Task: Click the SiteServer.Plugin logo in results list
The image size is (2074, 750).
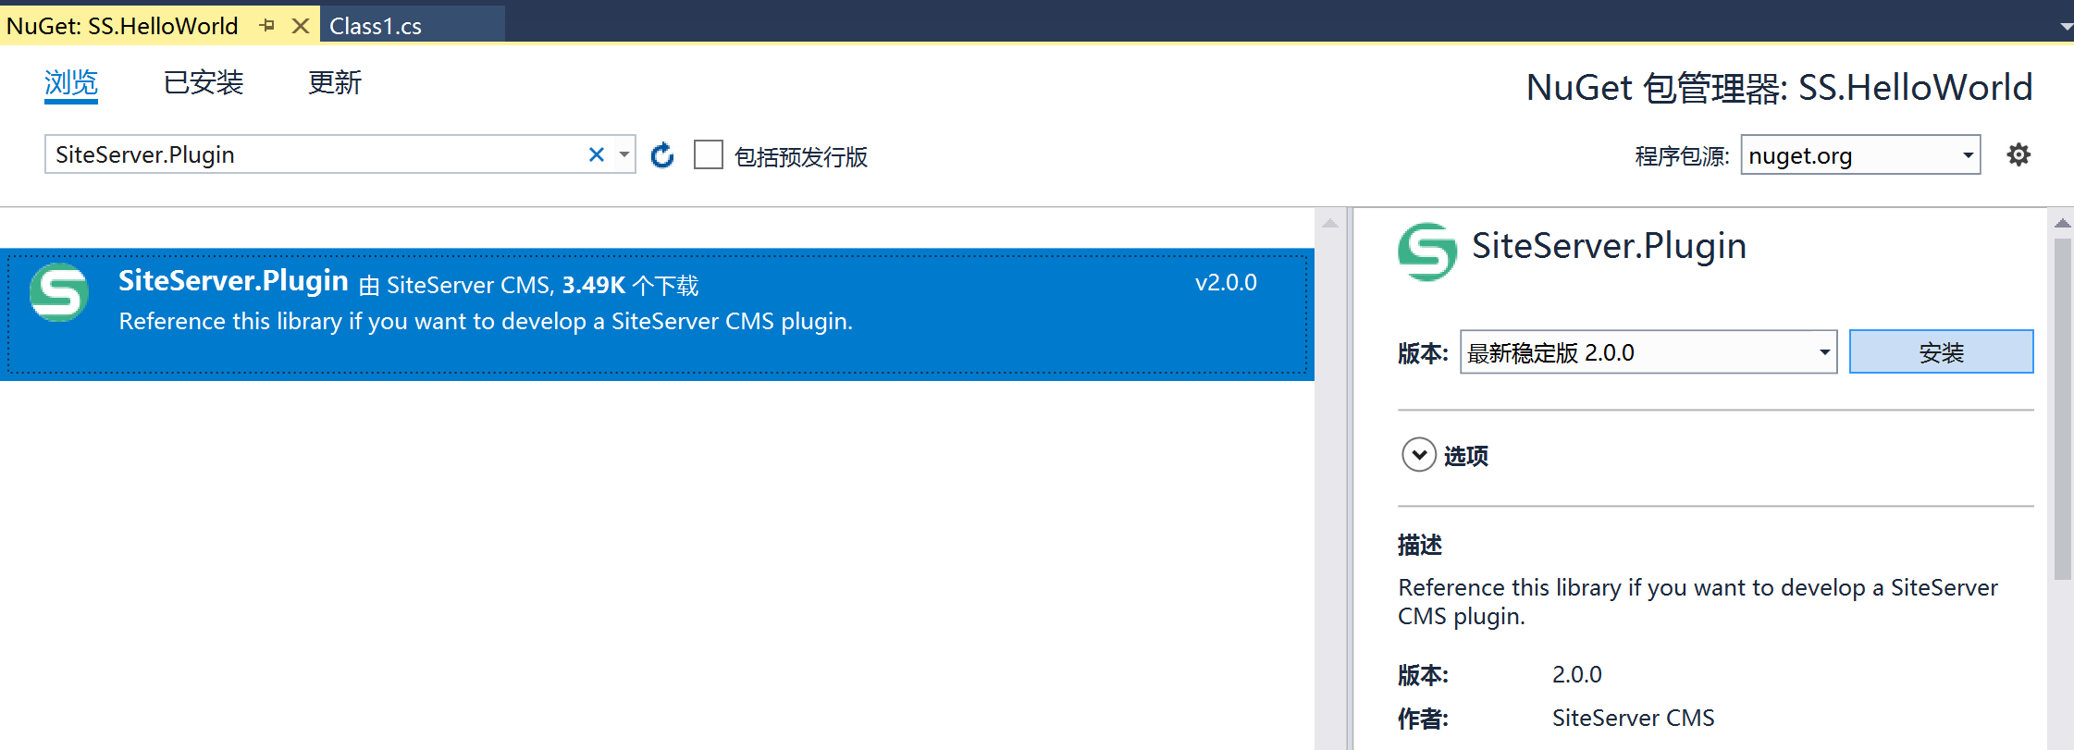Action: point(59,292)
